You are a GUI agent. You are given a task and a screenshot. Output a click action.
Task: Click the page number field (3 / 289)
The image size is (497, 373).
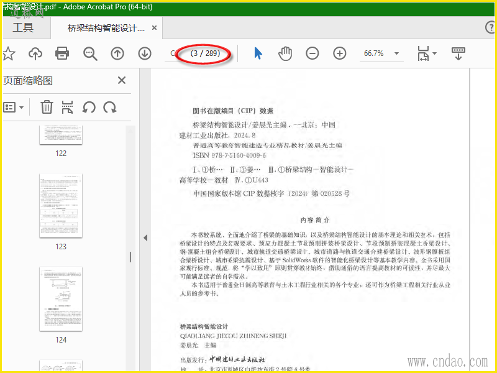(x=205, y=53)
